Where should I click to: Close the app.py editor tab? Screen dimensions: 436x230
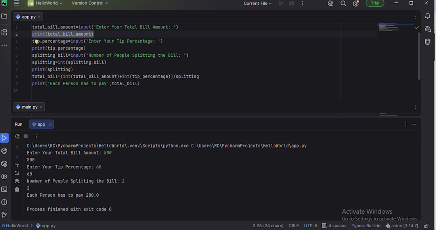click(x=39, y=17)
